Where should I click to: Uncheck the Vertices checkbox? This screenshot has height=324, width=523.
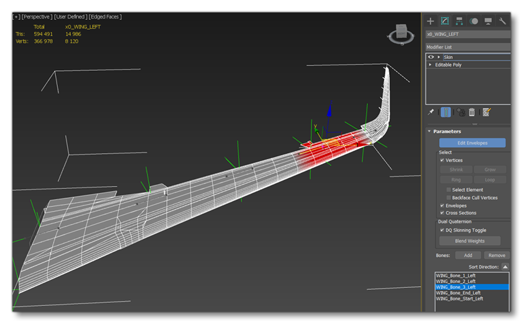click(x=442, y=160)
